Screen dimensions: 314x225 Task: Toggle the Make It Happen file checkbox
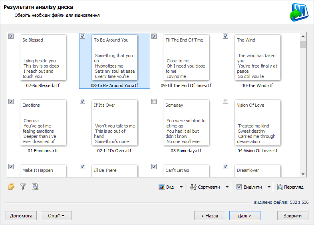pyautogui.click(x=11, y=167)
